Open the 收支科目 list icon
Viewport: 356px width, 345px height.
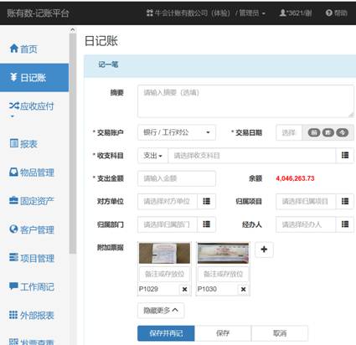point(345,156)
